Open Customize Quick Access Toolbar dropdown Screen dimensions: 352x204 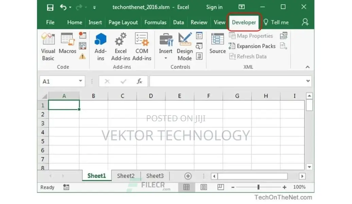tap(94, 7)
